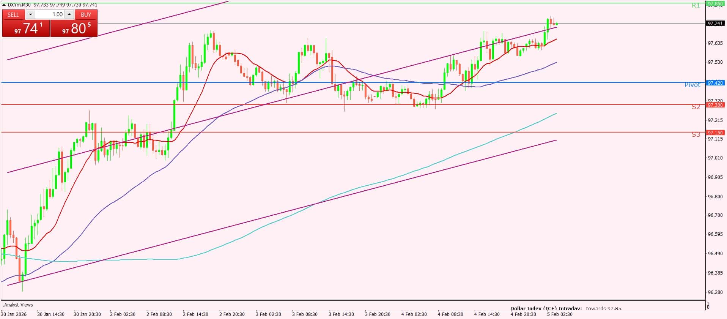Click the 5 Feb 02:30 time label

pos(559,314)
